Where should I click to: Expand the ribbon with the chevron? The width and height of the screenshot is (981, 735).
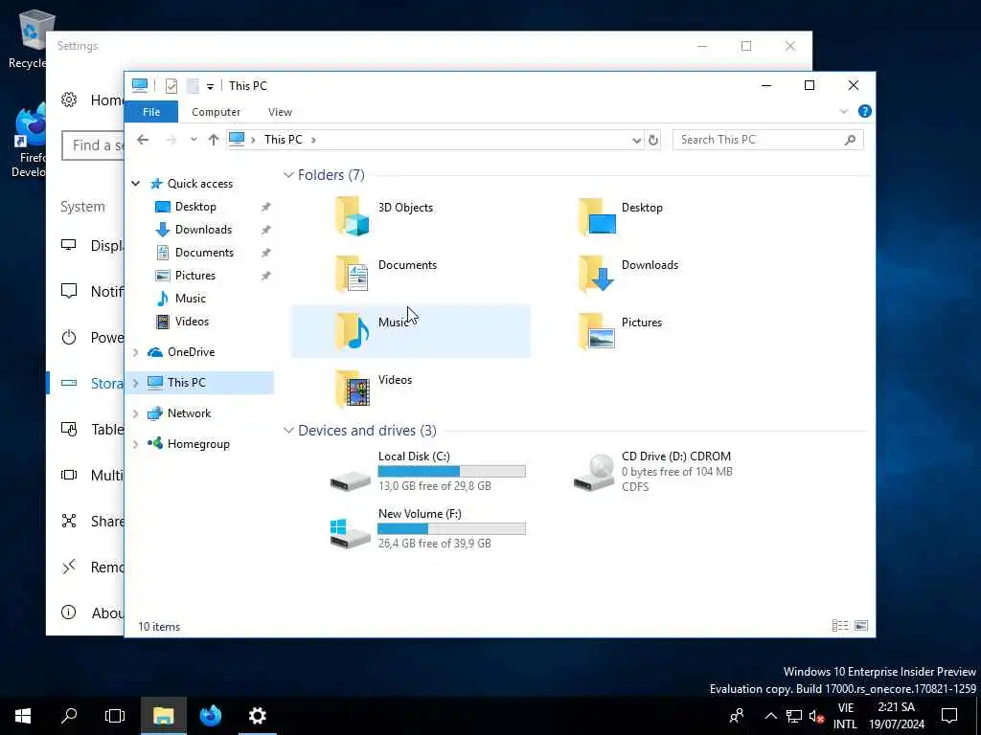(x=843, y=111)
